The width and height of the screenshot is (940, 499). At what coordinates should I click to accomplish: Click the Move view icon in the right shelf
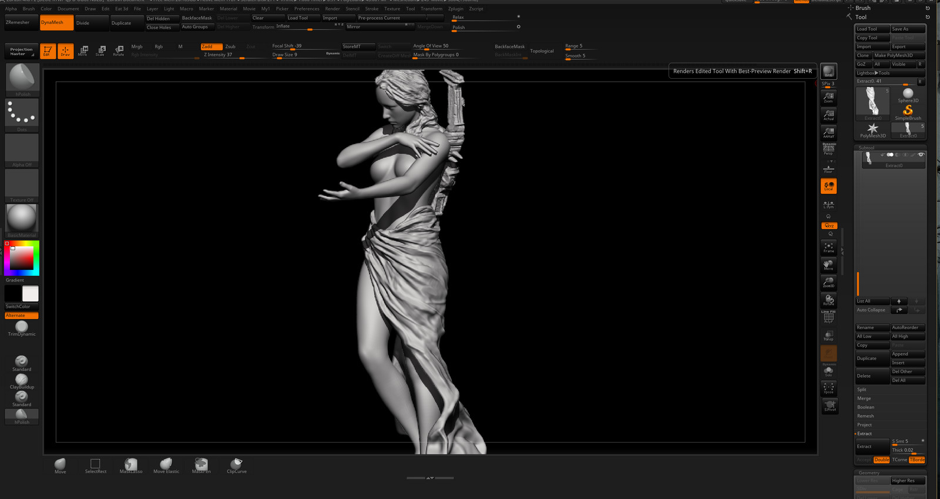[828, 265]
